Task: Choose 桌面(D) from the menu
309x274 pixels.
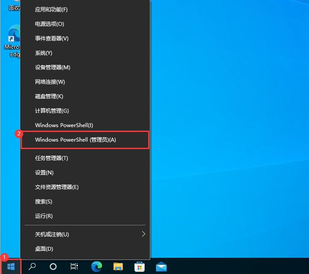Action: (x=85, y=249)
